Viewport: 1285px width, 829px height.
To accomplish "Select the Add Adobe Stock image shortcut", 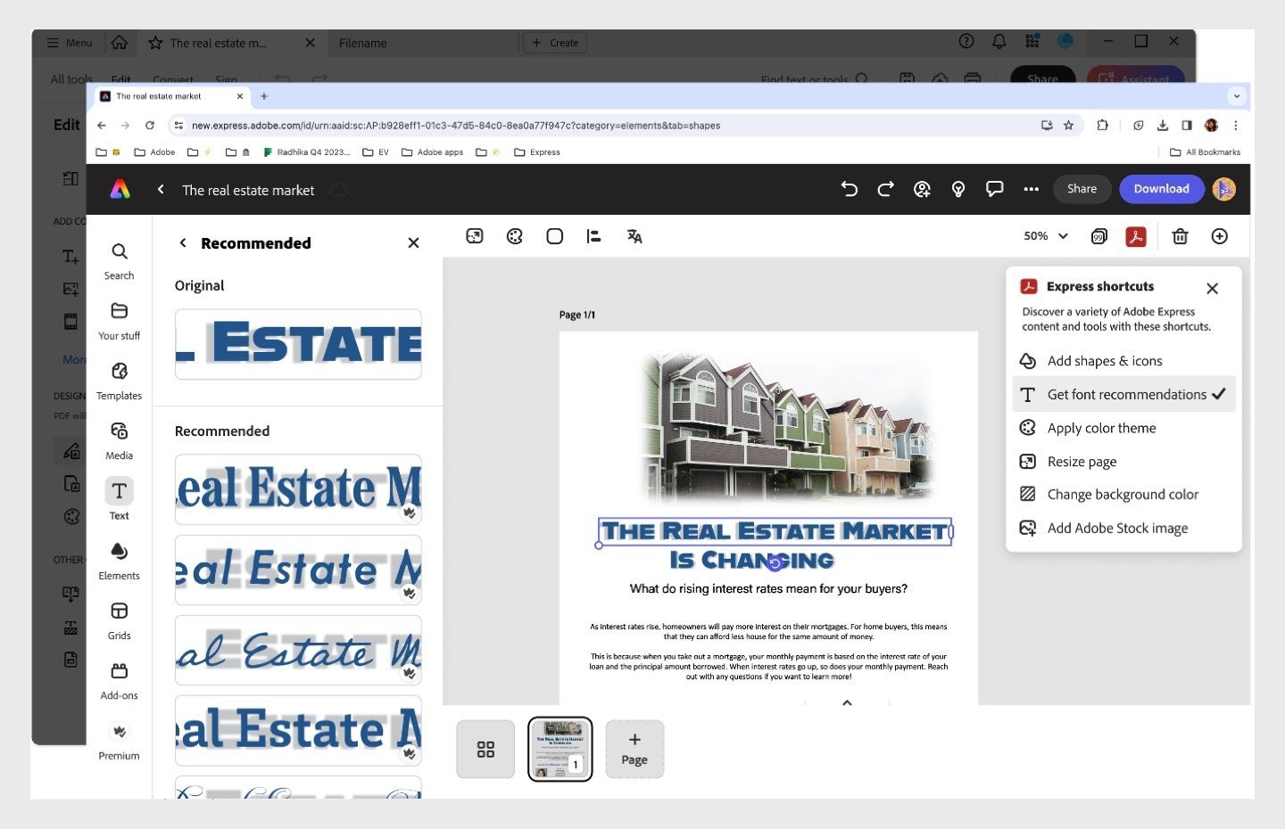I will tap(1117, 528).
